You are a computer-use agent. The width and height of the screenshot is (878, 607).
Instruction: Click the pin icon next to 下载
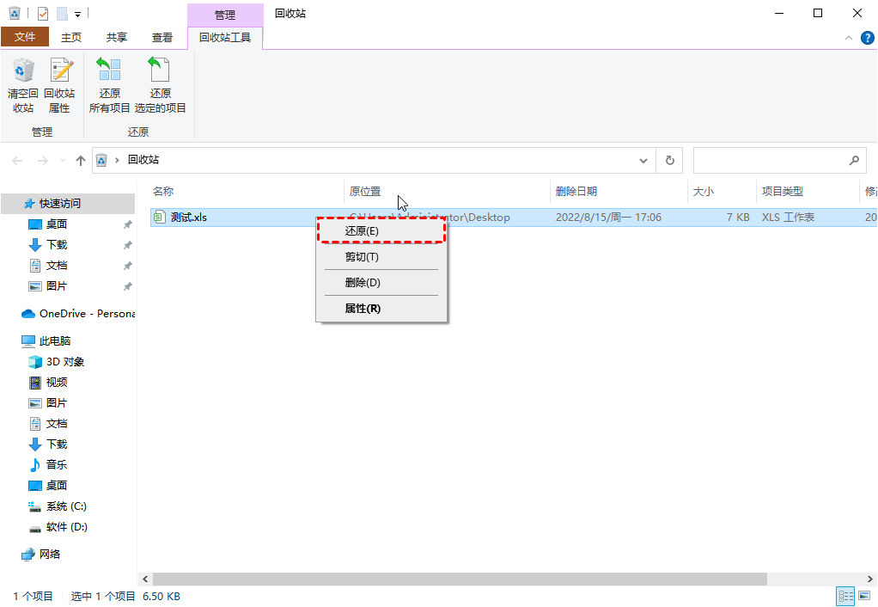point(128,245)
